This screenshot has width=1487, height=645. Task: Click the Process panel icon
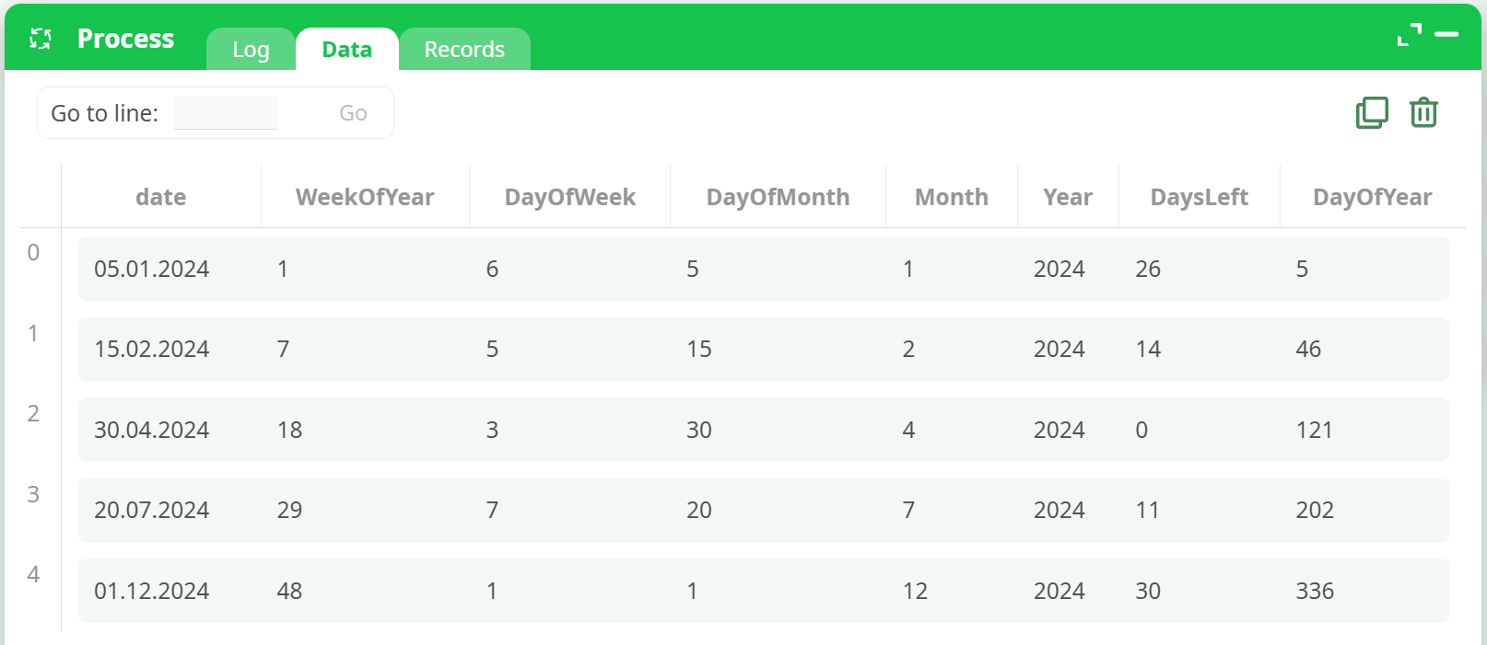(41, 39)
